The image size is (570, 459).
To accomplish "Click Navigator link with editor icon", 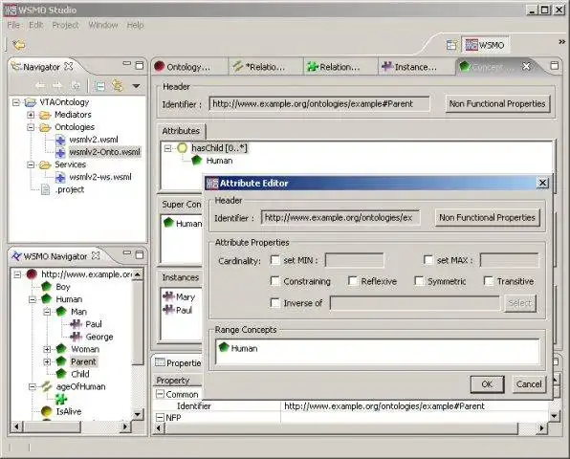I will point(117,86).
